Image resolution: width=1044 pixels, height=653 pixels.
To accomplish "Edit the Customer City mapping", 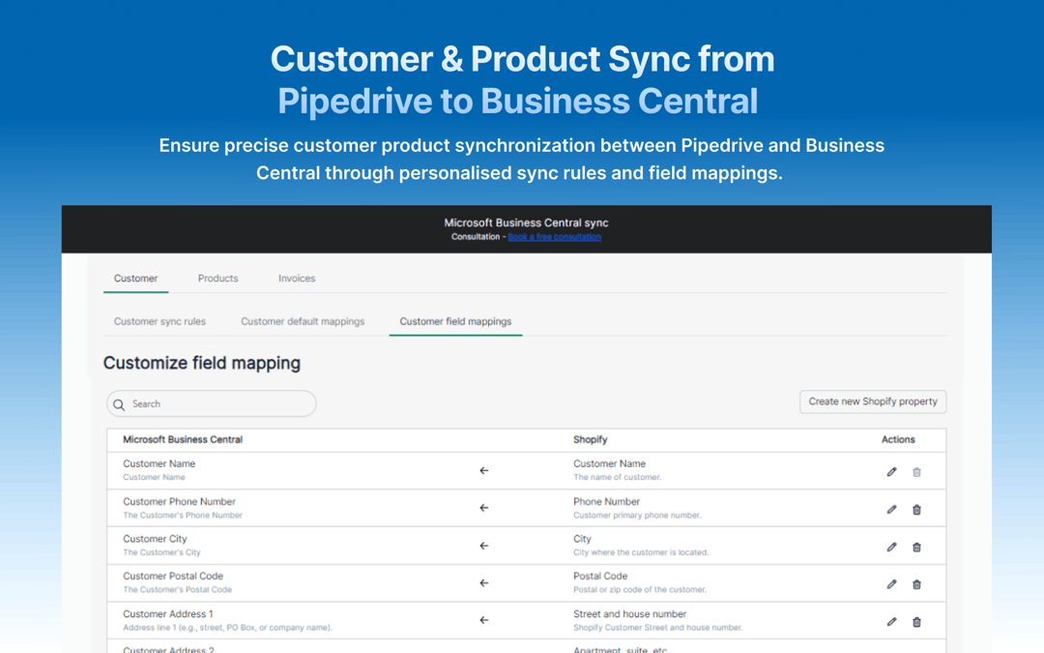I will point(891,546).
